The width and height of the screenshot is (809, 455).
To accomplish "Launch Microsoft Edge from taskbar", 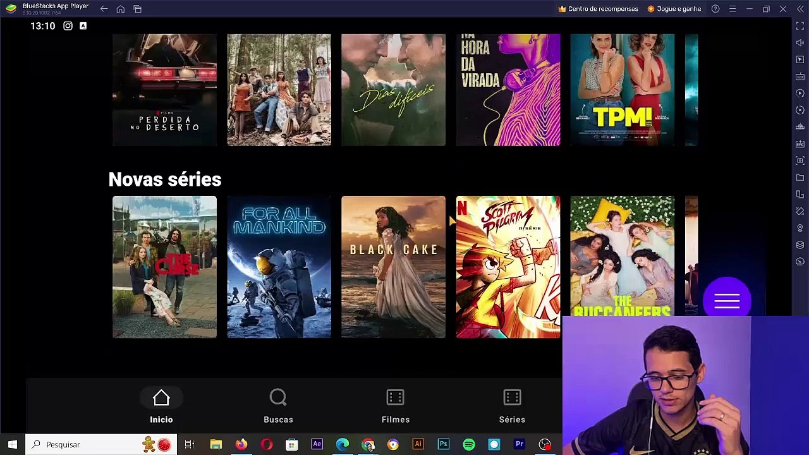I will click(x=342, y=444).
